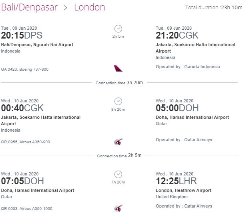Image resolution: width=243 pixels, height=224 pixels.
Task: Click Connection time 2h 5m label
Action: coord(119,155)
